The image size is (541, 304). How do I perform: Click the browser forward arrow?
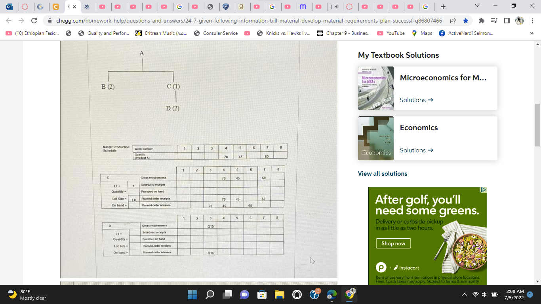click(x=21, y=21)
